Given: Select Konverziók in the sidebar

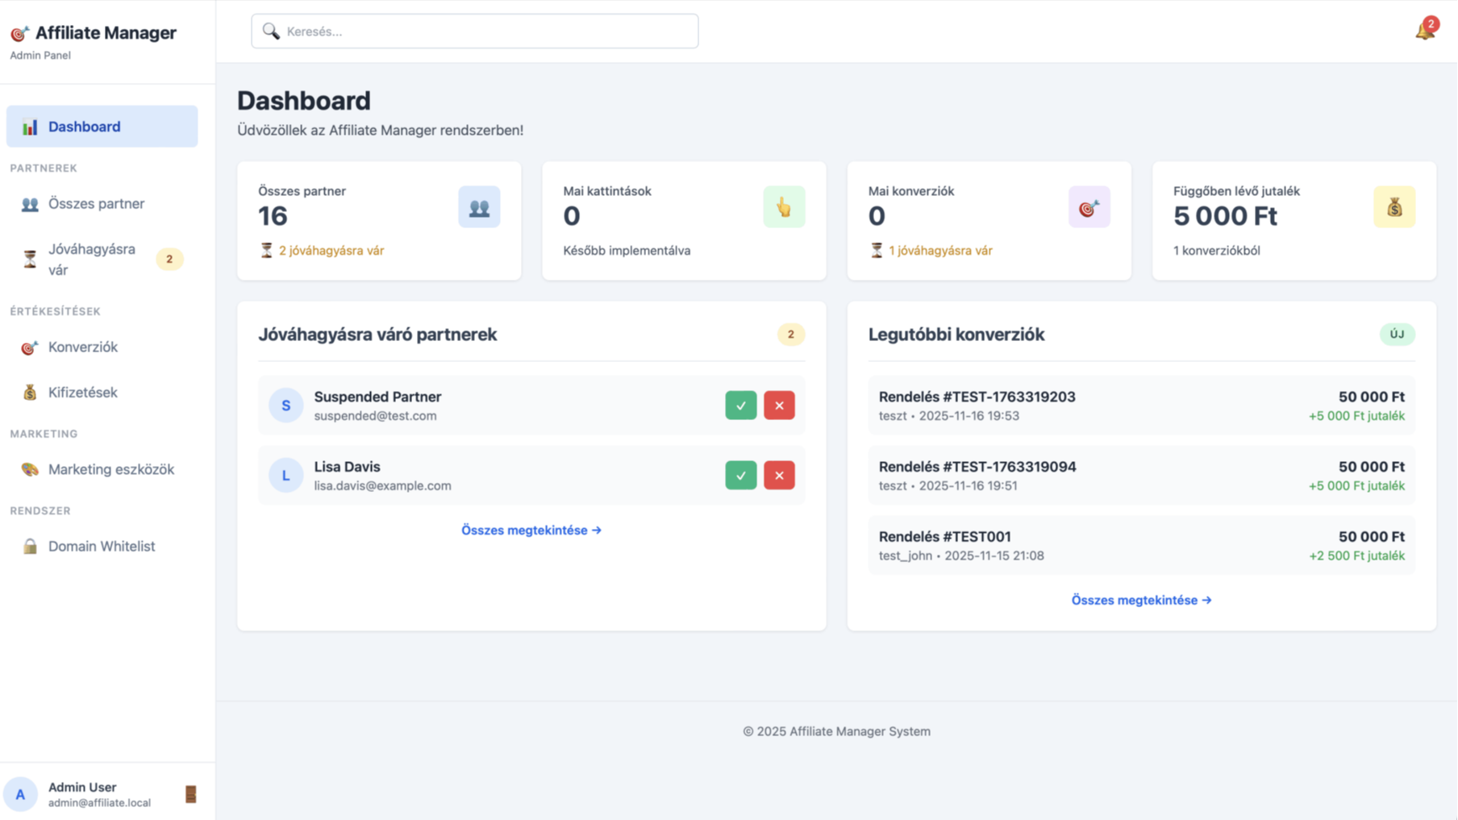Looking at the screenshot, I should (x=82, y=348).
